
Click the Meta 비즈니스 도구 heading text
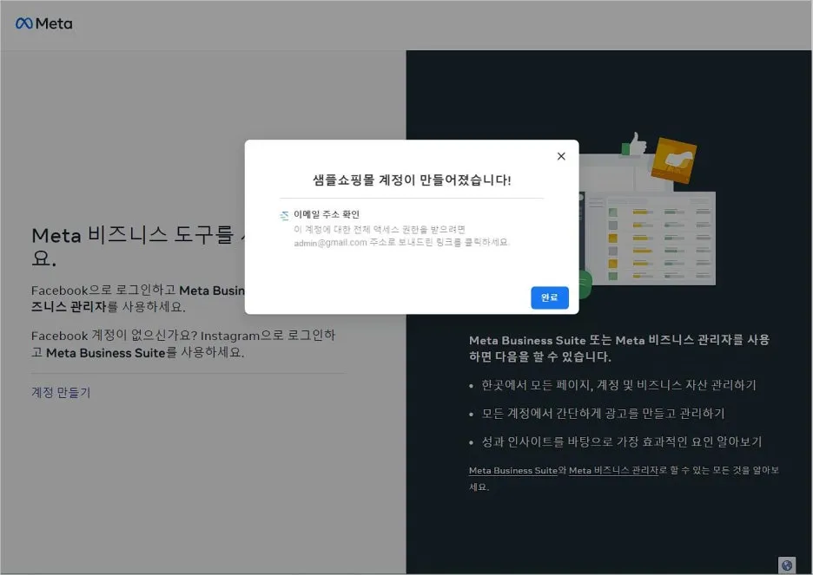(x=138, y=246)
